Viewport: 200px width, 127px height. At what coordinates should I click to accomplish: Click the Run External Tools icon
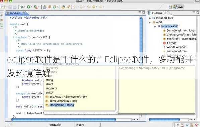pos(36,7)
